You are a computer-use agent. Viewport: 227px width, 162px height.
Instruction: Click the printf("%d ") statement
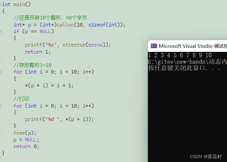[x=59, y=119]
